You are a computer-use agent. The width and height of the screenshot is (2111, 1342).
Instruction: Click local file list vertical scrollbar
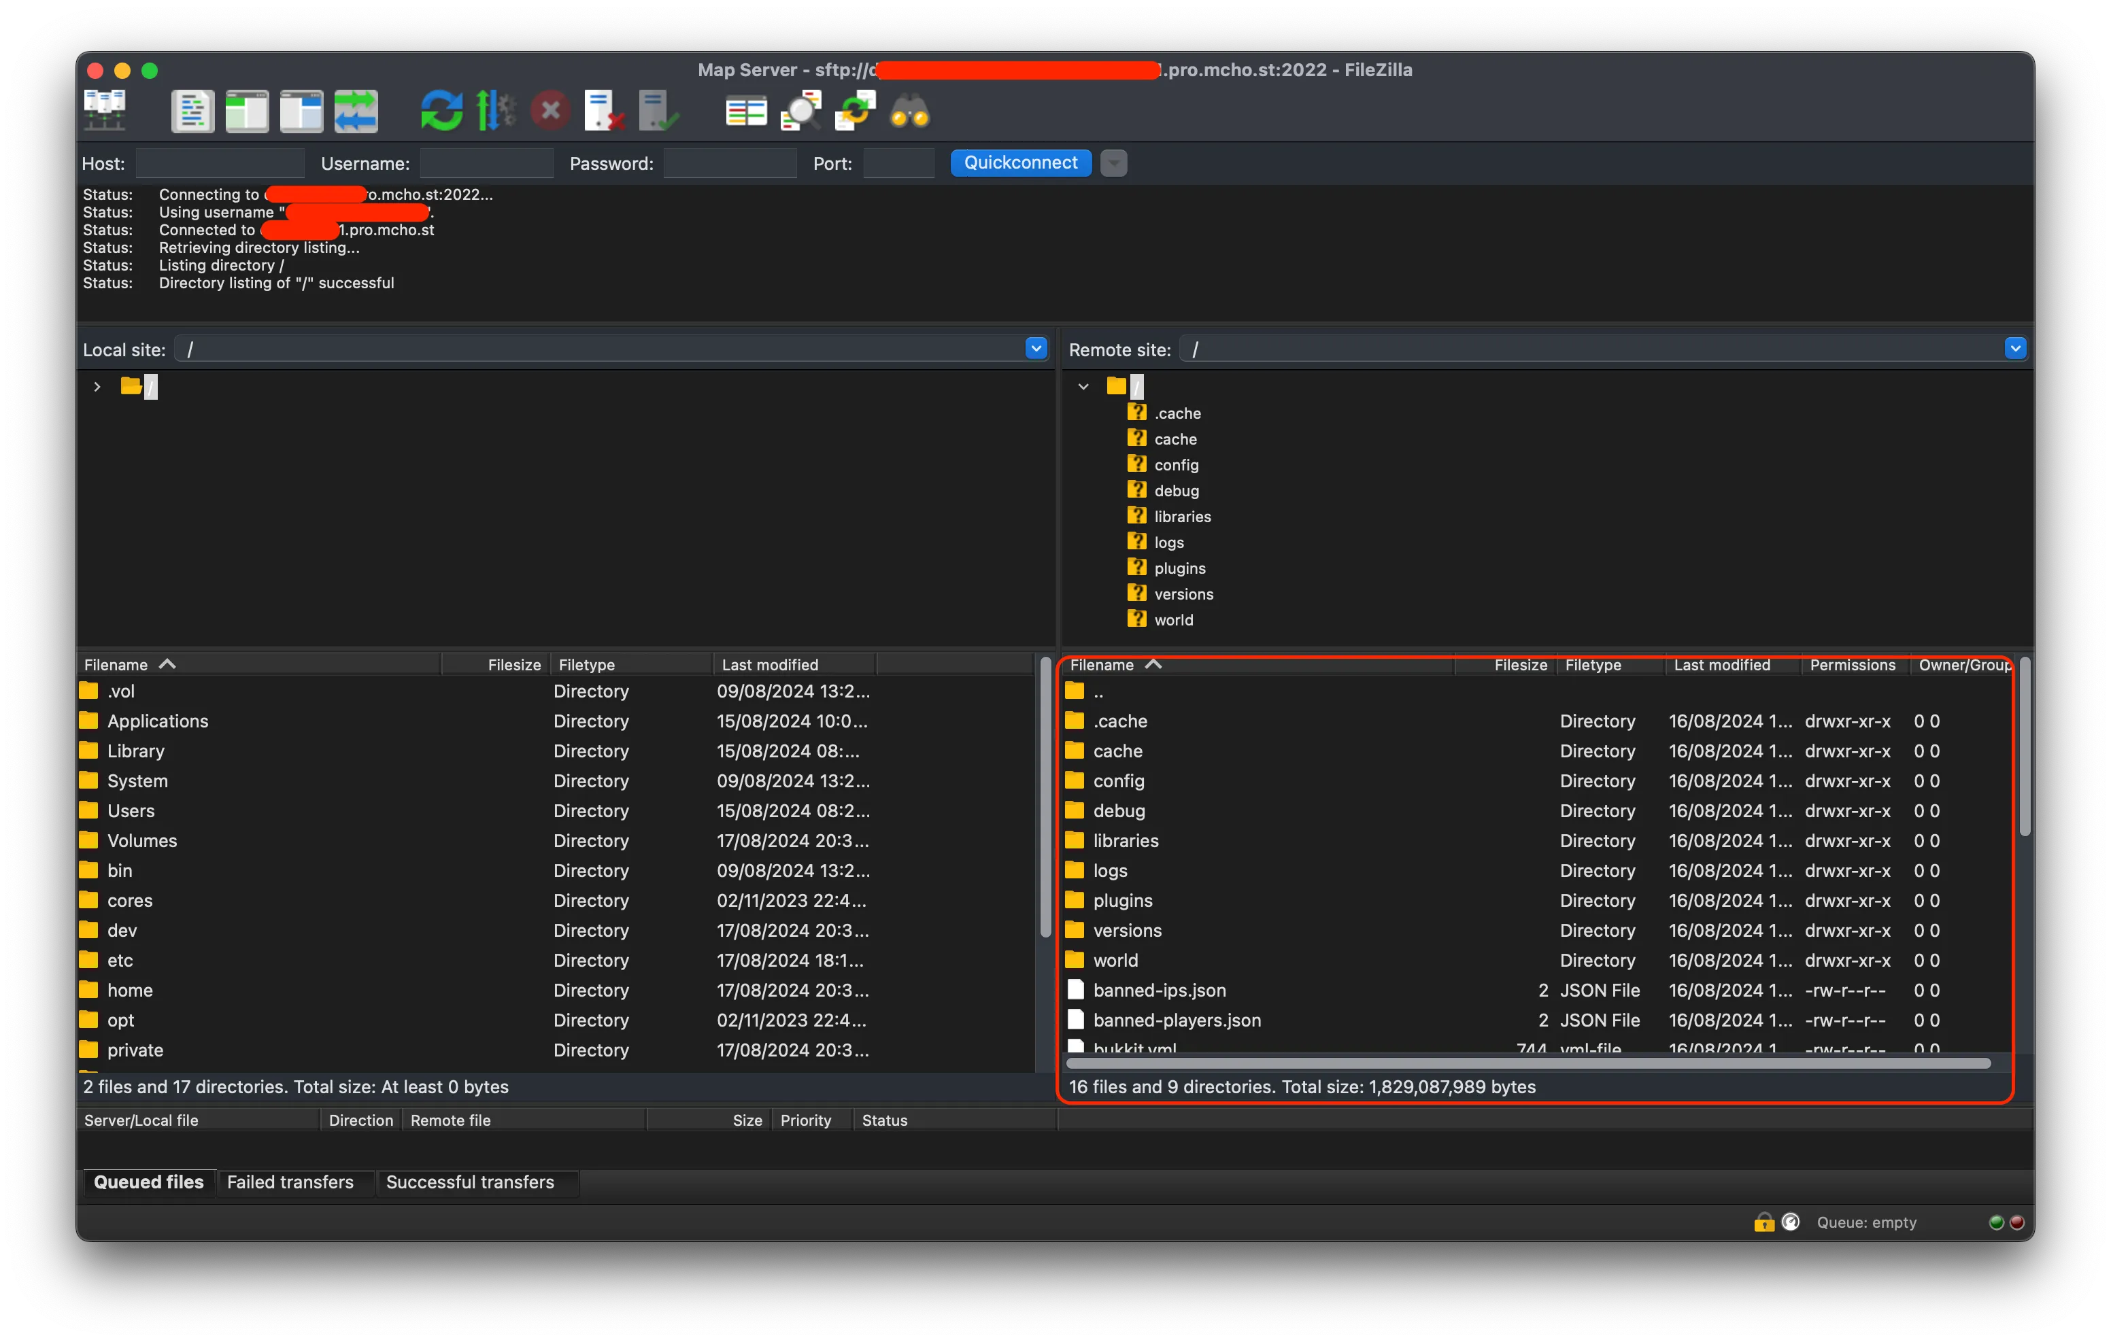[1045, 797]
